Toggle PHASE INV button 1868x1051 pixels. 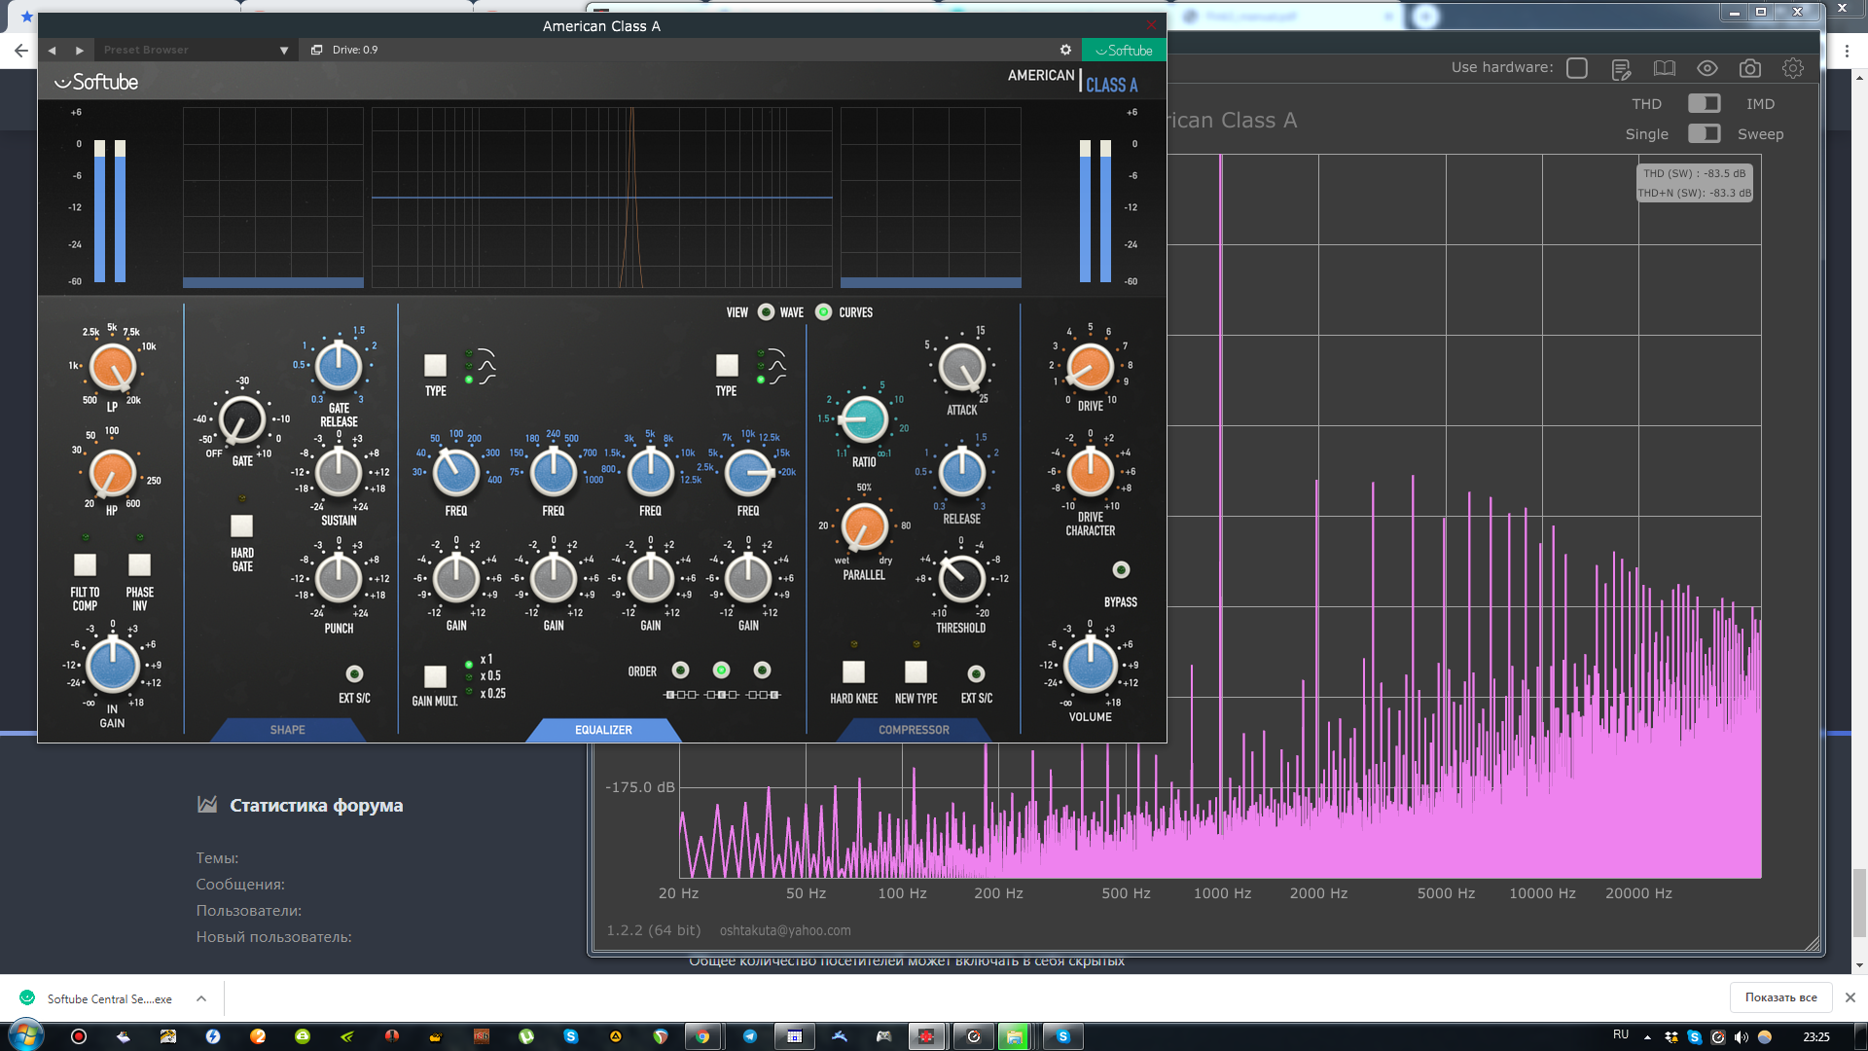click(x=139, y=565)
